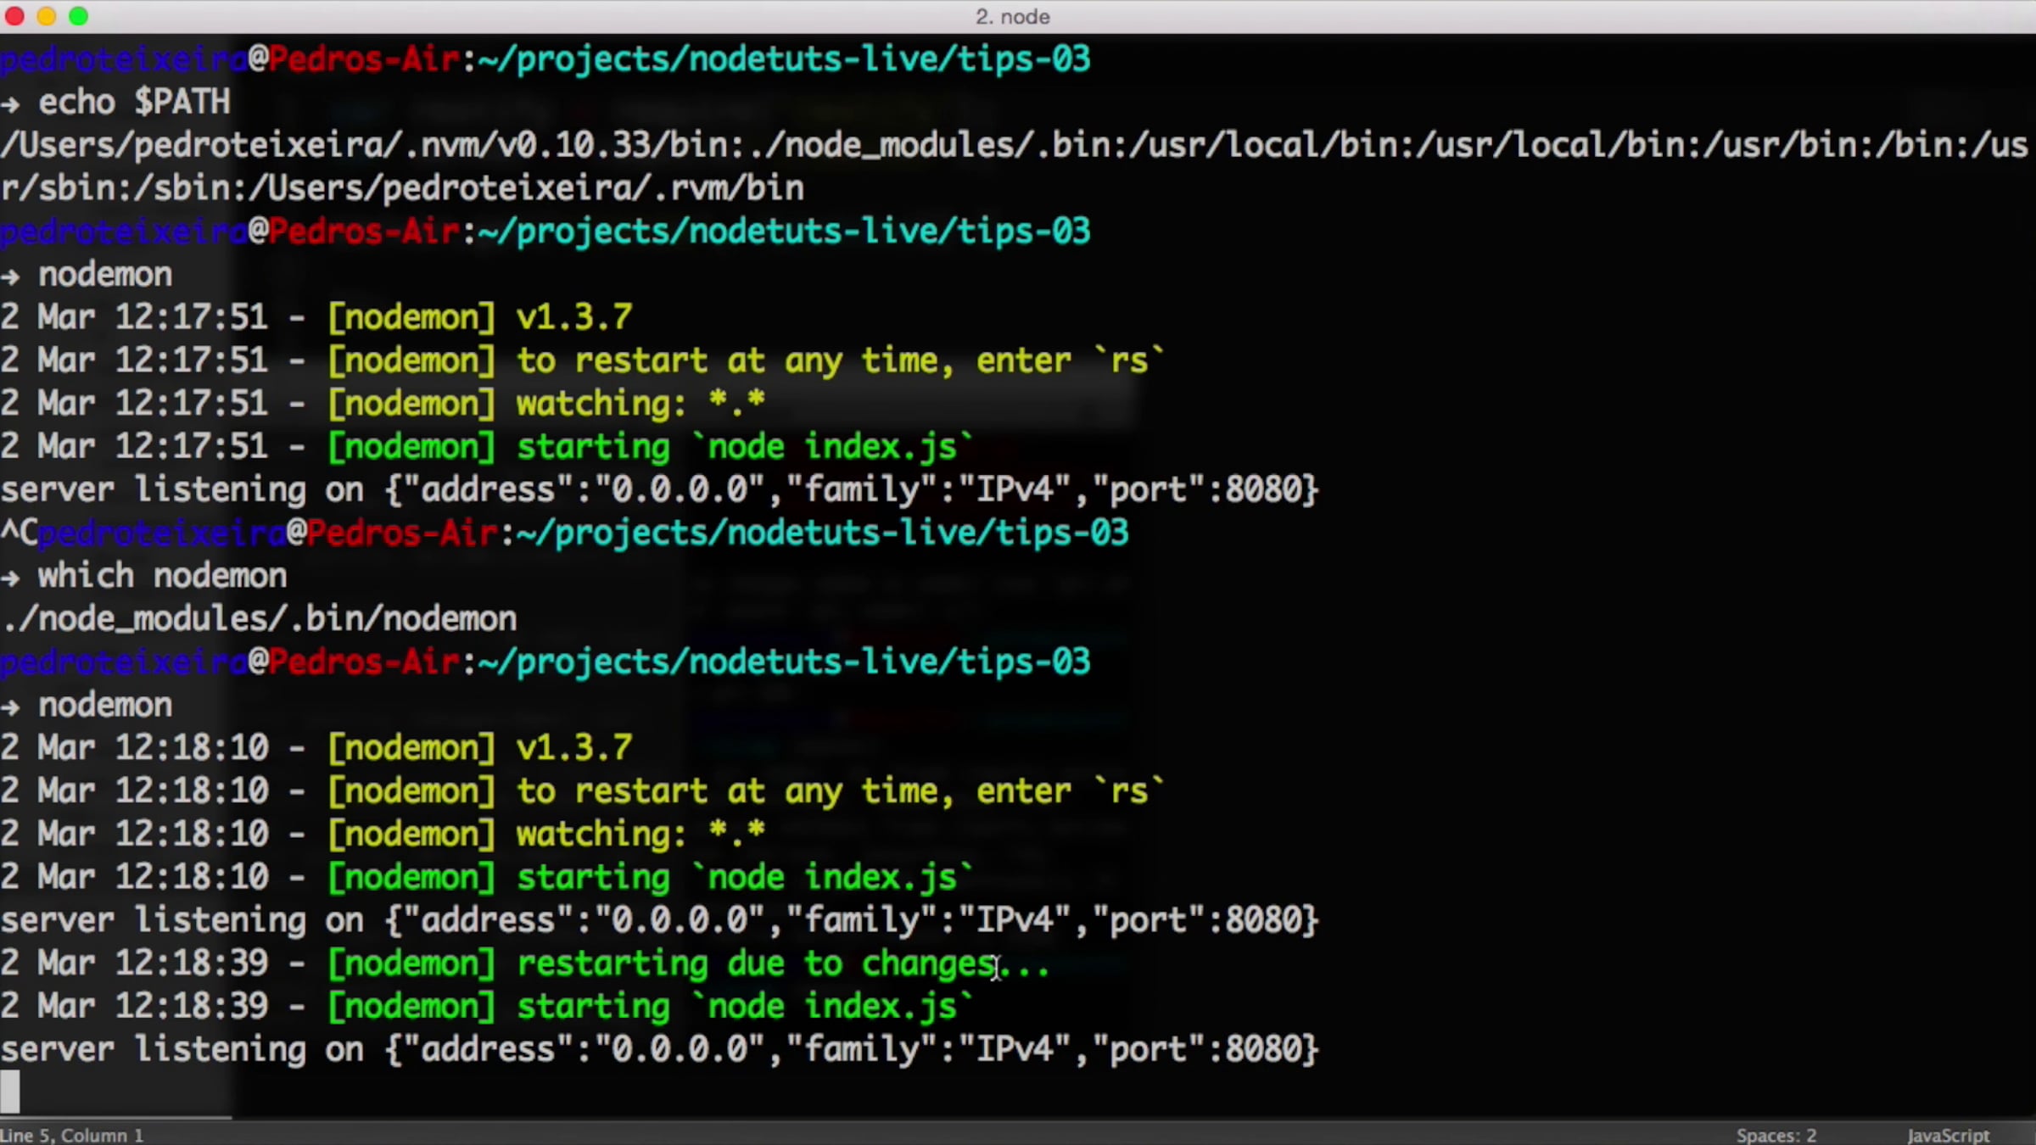Open the JavaScript syntax selector
Viewport: 2036px width, 1145px height.
coord(1948,1135)
